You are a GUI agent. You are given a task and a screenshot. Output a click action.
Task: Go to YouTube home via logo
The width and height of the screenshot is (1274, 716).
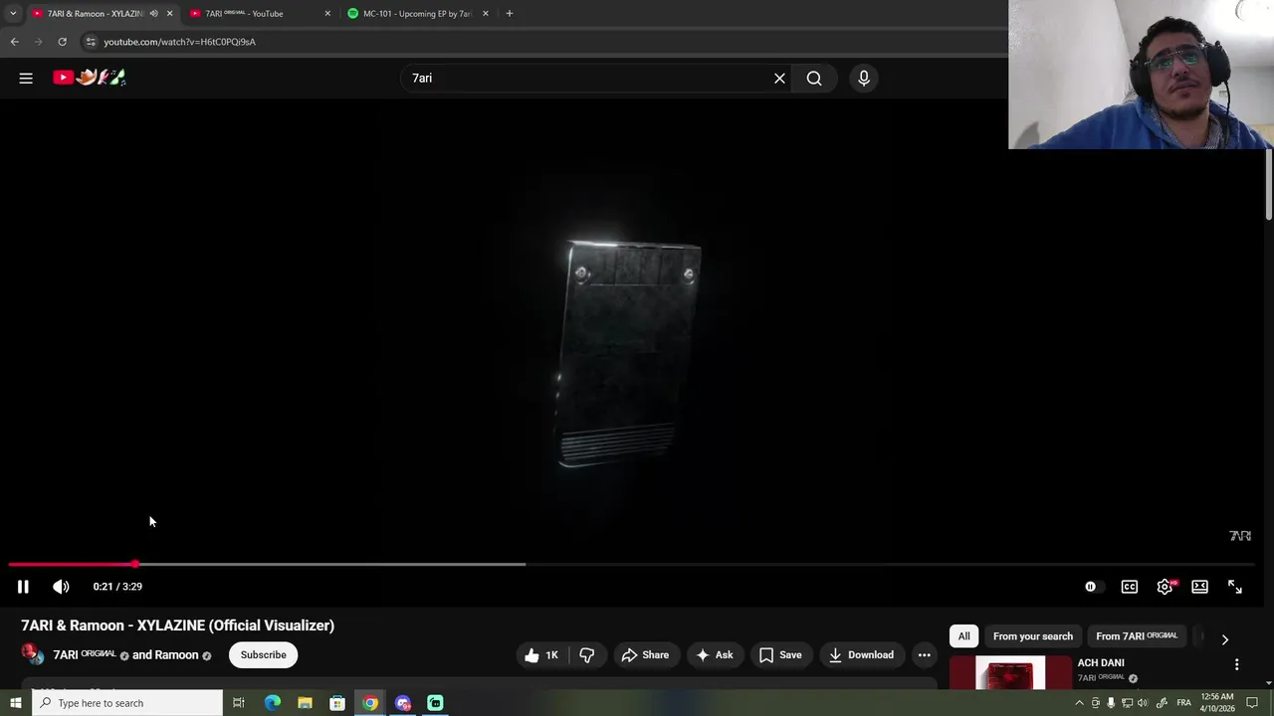click(90, 78)
